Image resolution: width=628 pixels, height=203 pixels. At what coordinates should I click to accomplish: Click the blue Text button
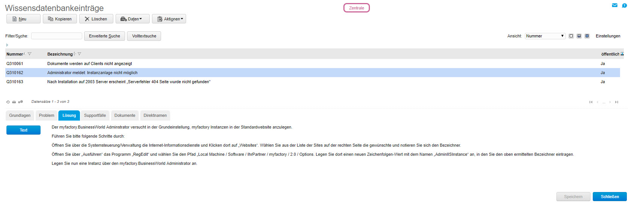(23, 130)
